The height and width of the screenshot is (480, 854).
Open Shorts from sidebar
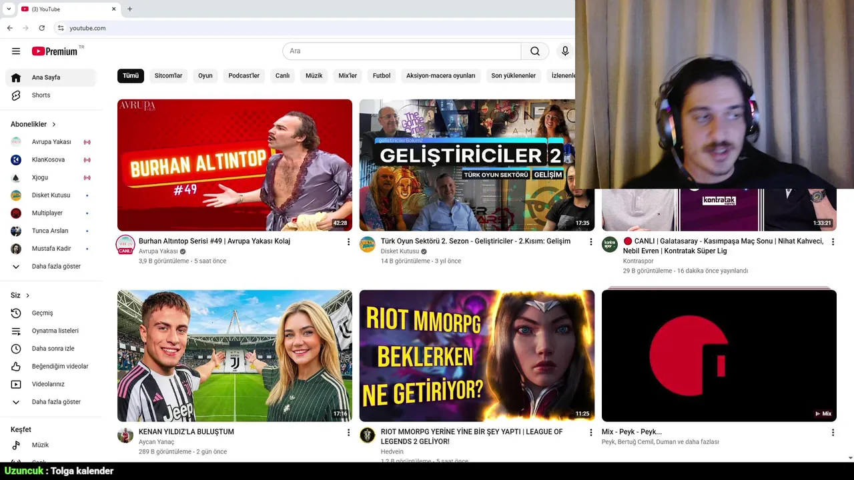point(51,95)
